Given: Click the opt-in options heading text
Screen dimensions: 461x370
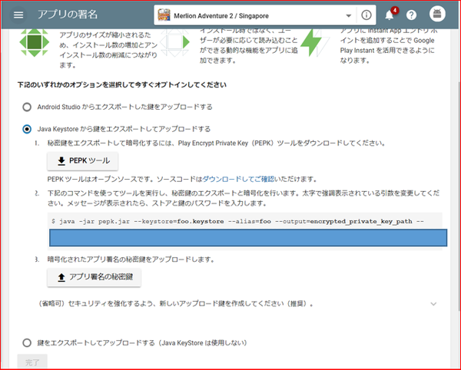Looking at the screenshot, I should pos(121,85).
